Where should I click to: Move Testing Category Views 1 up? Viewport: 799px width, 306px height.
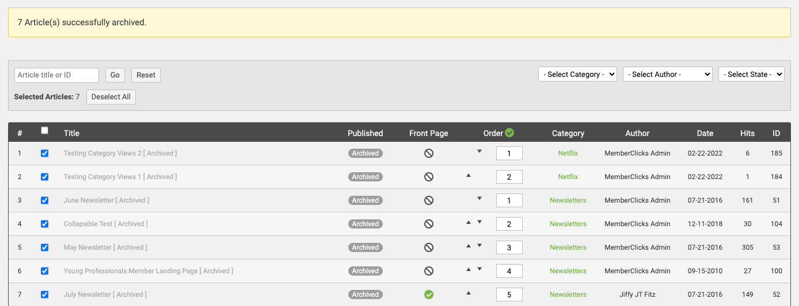pyautogui.click(x=469, y=175)
